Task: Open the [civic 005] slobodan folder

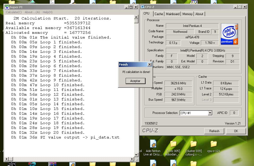Action: [x=173, y=144]
